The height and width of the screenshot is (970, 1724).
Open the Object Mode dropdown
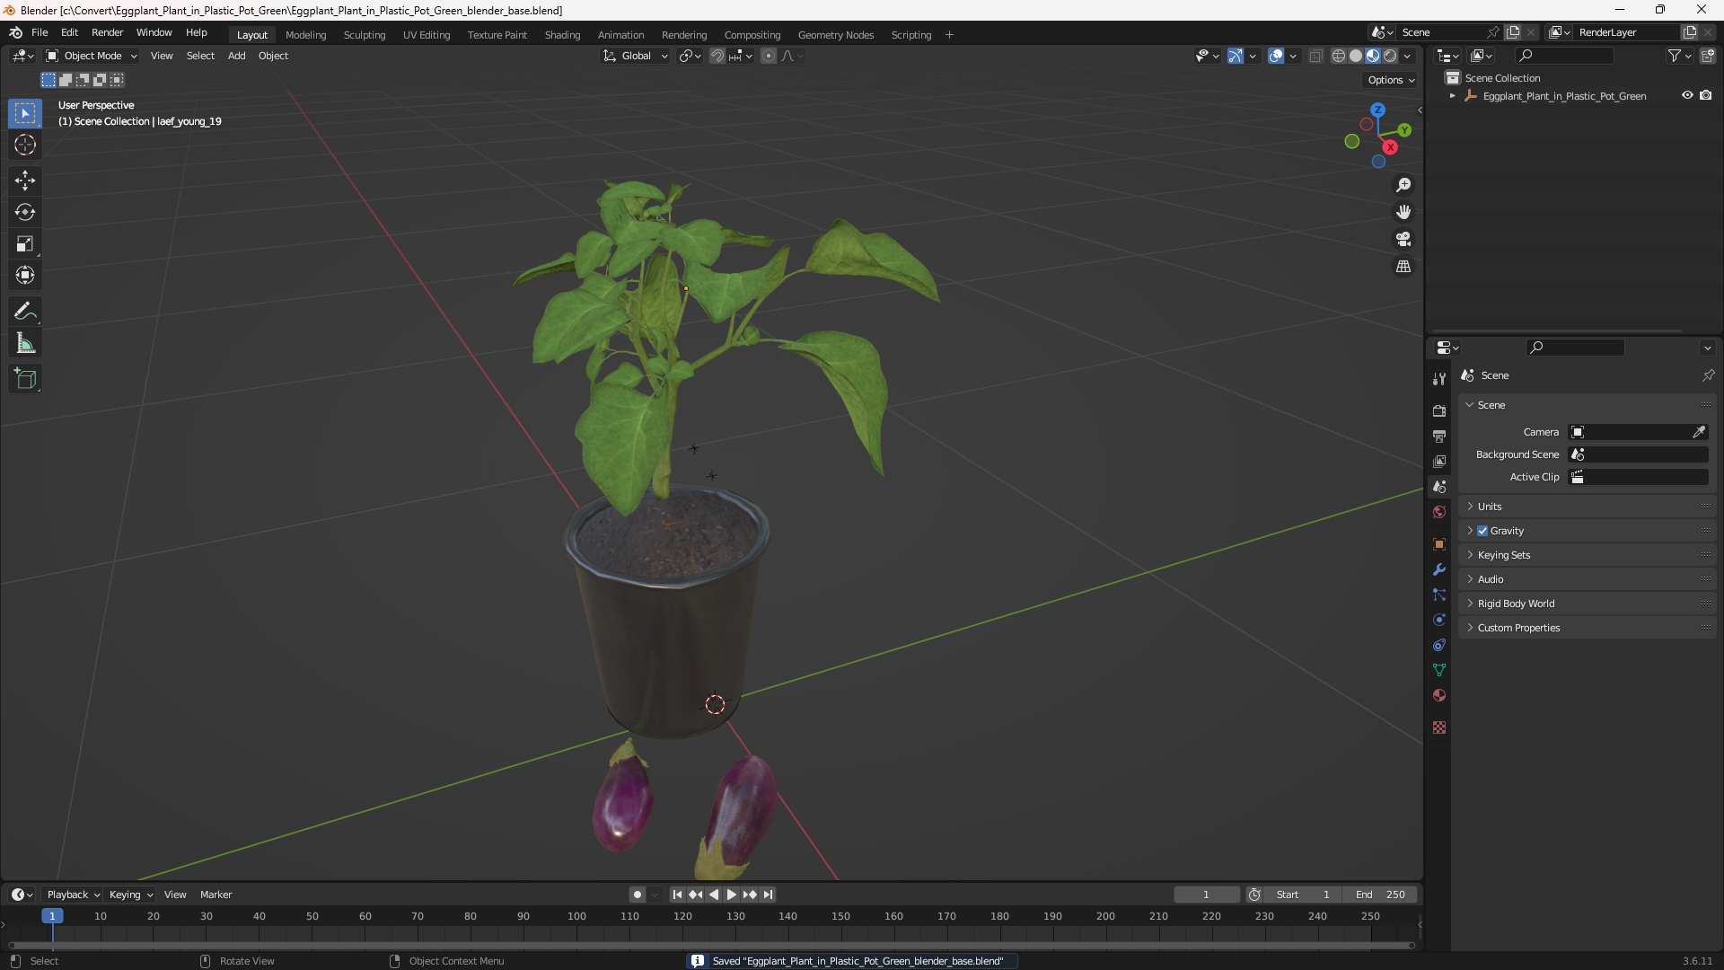tap(92, 56)
